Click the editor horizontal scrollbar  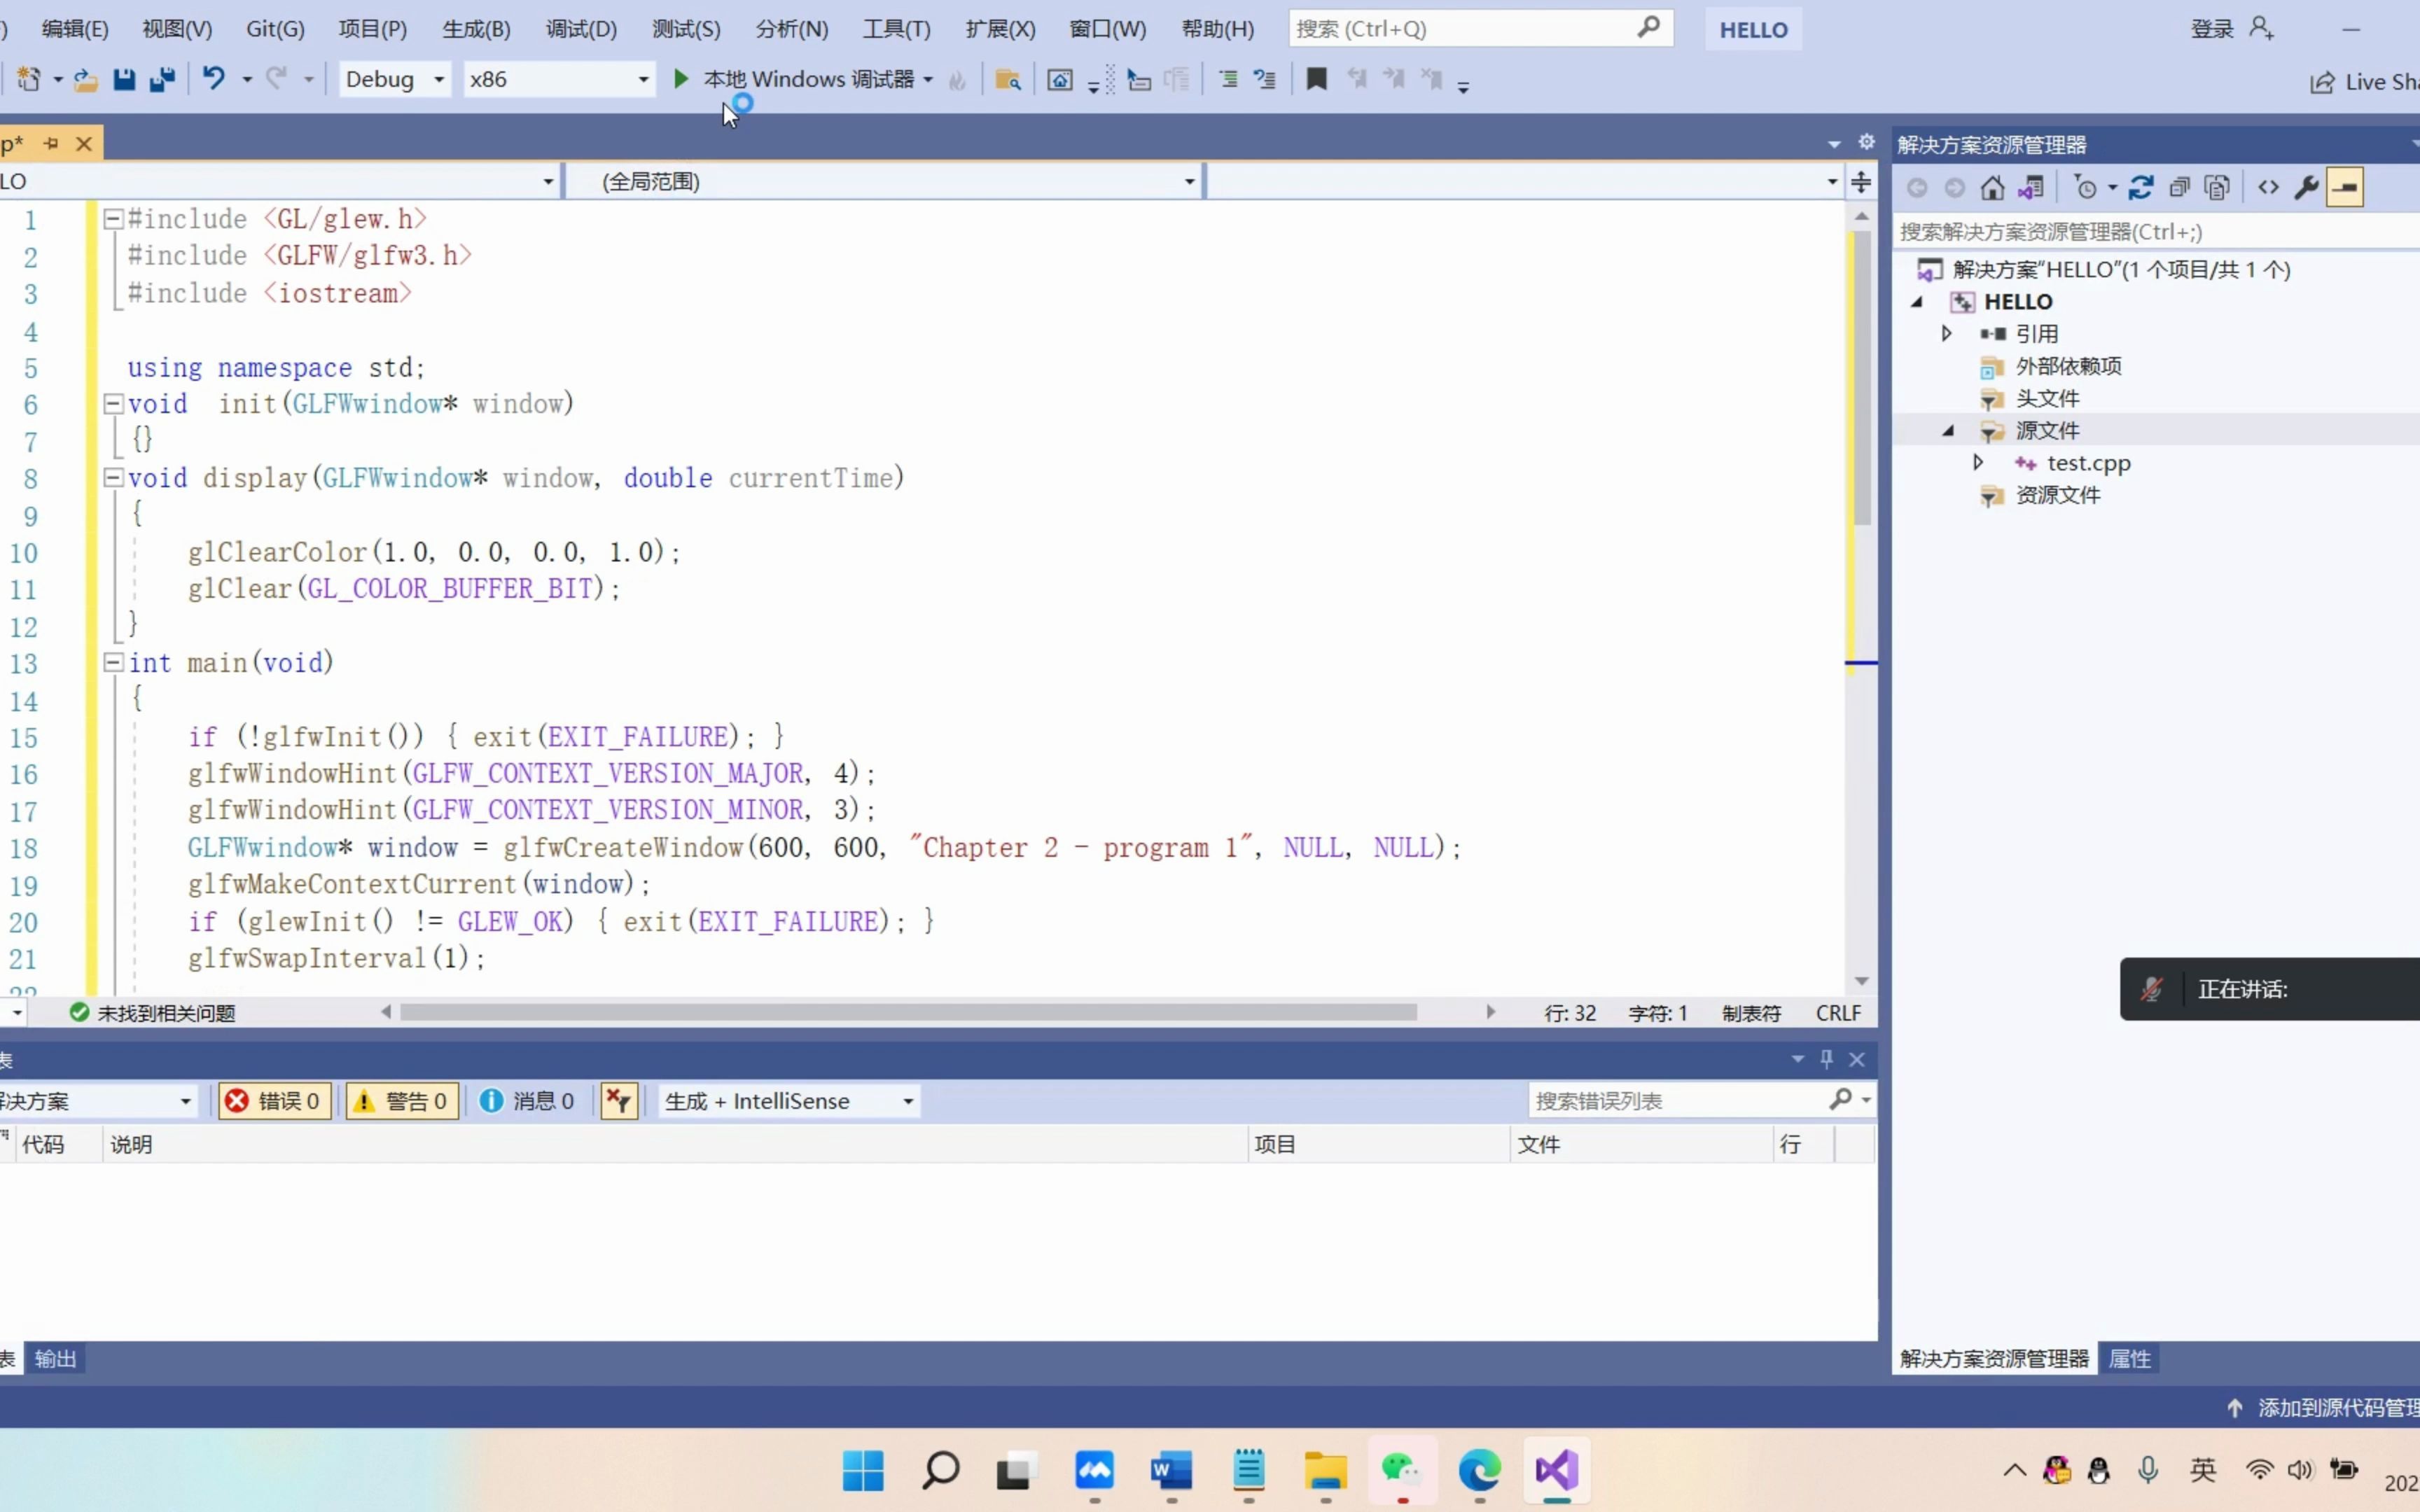[908, 1013]
